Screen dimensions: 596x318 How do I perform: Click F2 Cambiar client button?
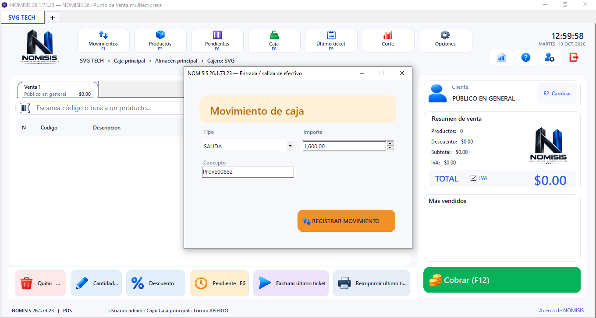(x=557, y=94)
